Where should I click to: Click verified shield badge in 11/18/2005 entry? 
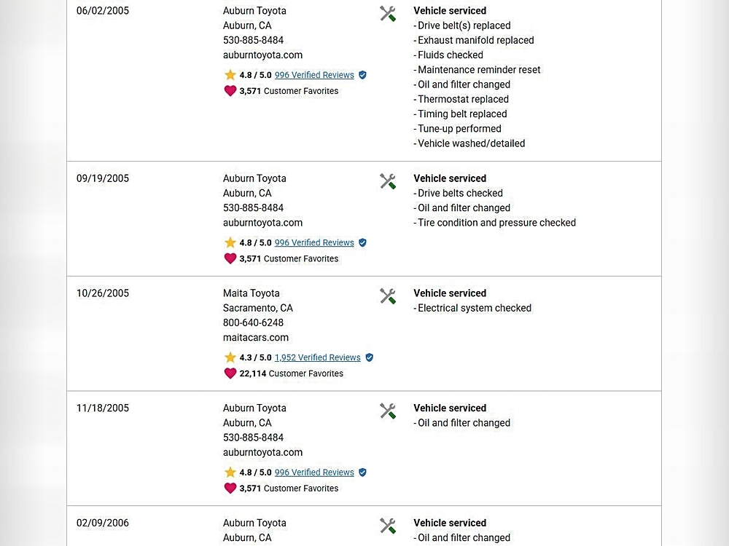pos(362,472)
